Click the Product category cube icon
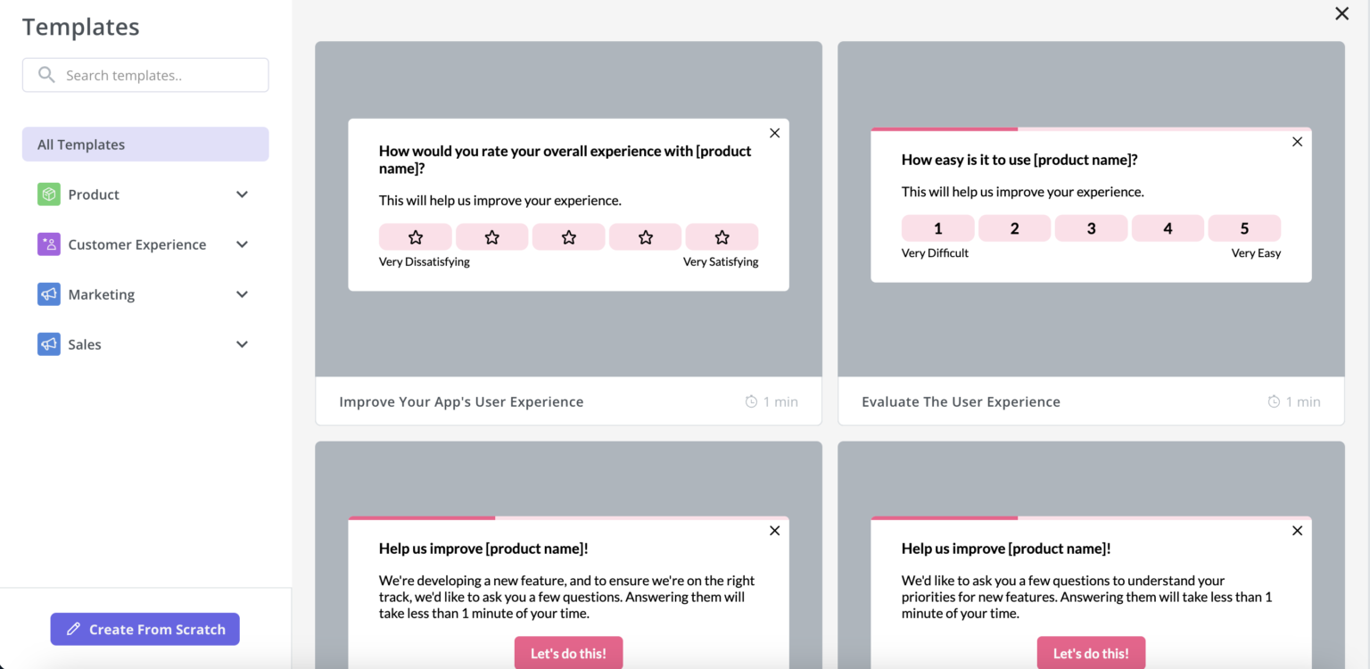 49,194
